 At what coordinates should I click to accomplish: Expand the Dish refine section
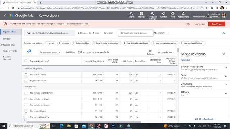(226, 76)
